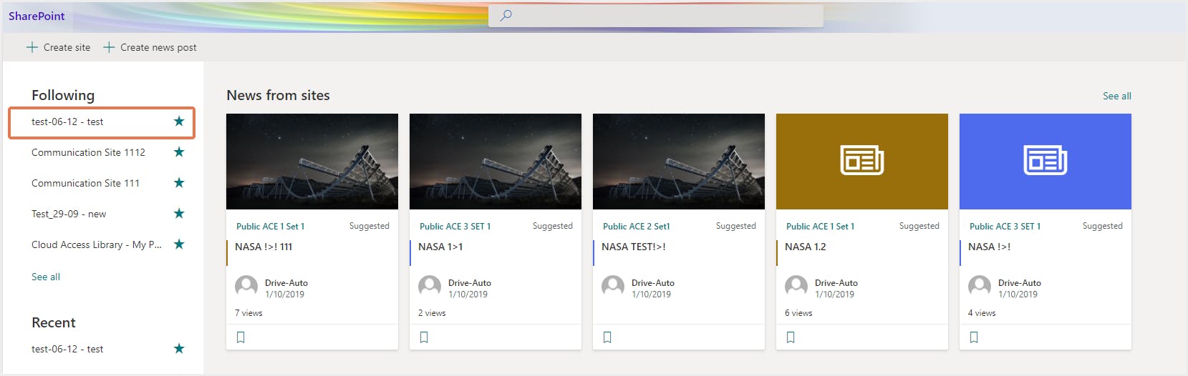Open test-06-12 - test in Following list
This screenshot has height=376, width=1188.
67,122
